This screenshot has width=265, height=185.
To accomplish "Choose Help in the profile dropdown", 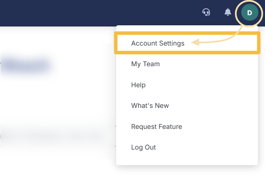I will 138,85.
